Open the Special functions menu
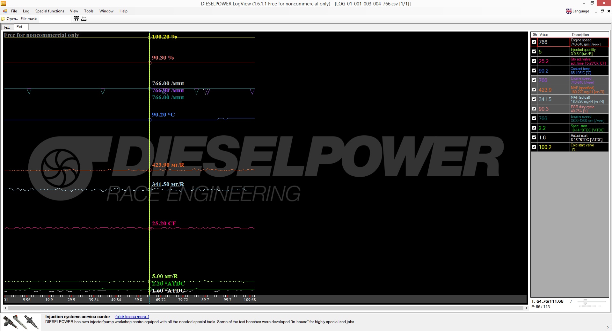This screenshot has width=612, height=331. (50, 11)
